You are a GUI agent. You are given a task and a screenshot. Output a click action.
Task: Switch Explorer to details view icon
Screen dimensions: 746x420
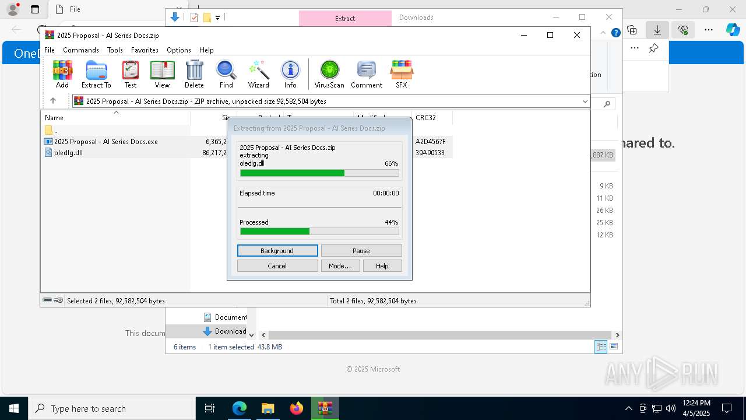[601, 347]
